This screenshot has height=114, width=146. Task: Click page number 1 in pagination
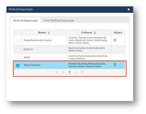pos(69,72)
